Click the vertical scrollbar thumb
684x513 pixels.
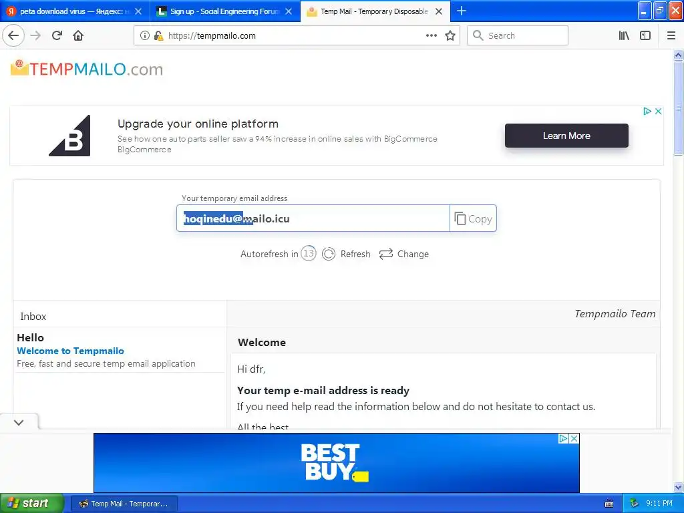coord(679,108)
